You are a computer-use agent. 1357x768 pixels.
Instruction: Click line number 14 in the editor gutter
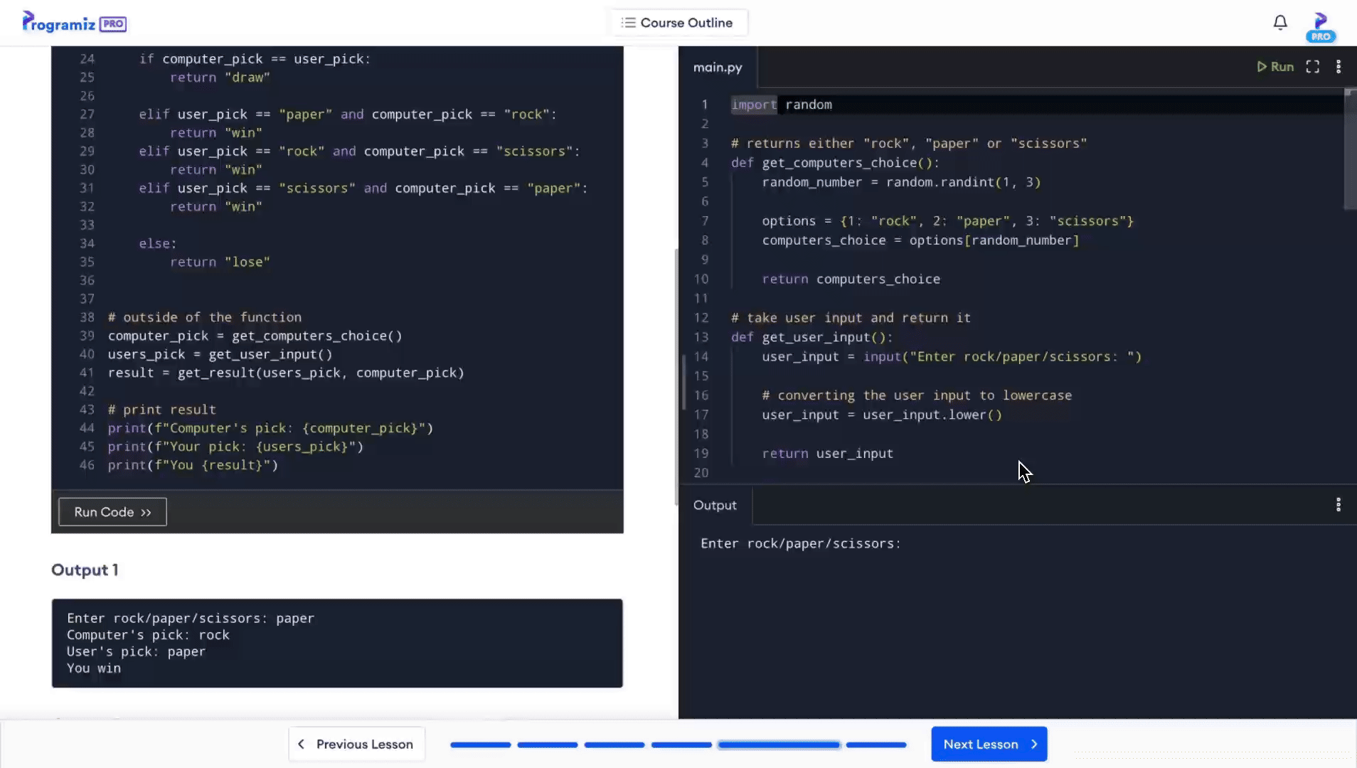[701, 357]
